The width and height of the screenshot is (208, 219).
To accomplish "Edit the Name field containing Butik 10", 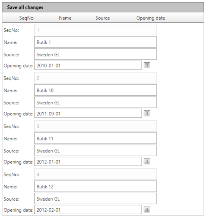I will coord(96,90).
